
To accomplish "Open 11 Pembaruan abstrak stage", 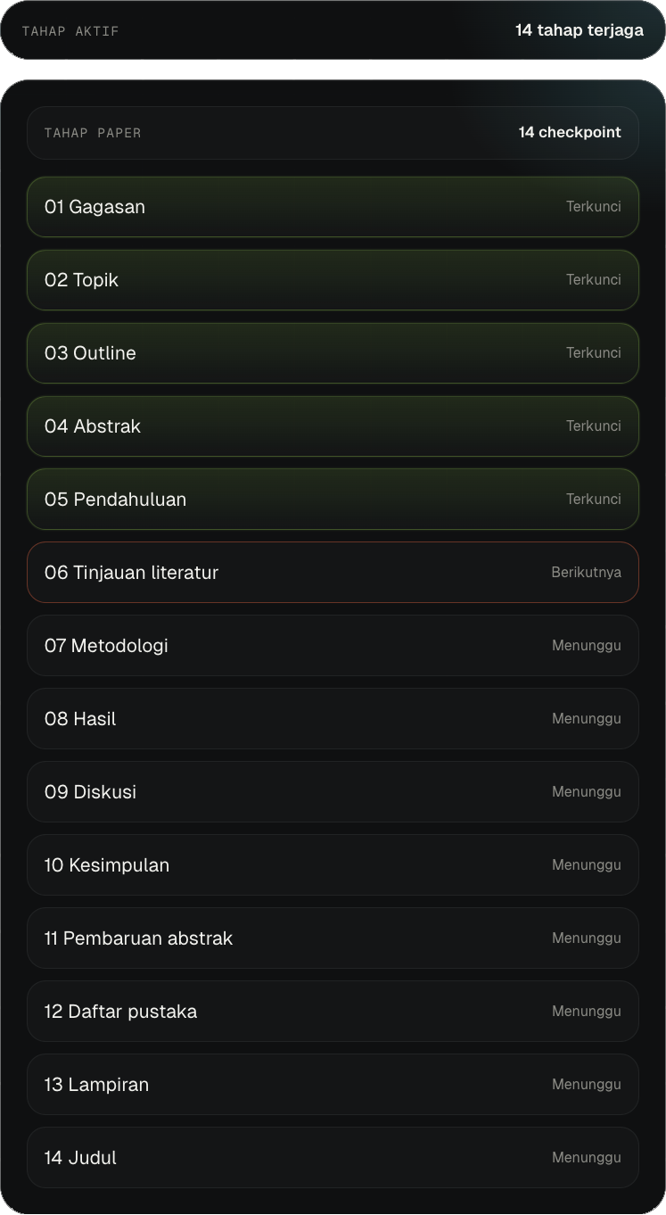I will [x=333, y=938].
